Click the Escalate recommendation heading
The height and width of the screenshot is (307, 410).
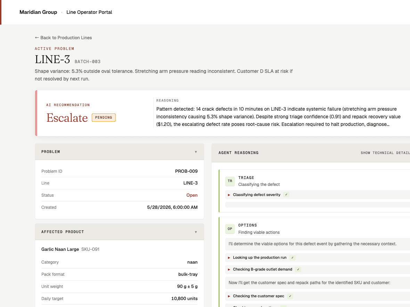[67, 118]
